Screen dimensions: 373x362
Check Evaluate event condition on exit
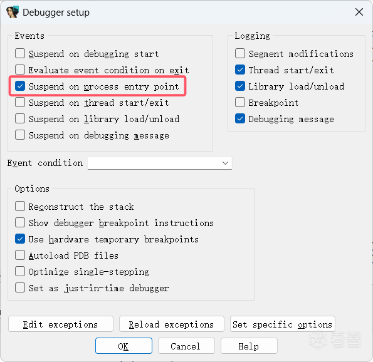click(x=20, y=70)
